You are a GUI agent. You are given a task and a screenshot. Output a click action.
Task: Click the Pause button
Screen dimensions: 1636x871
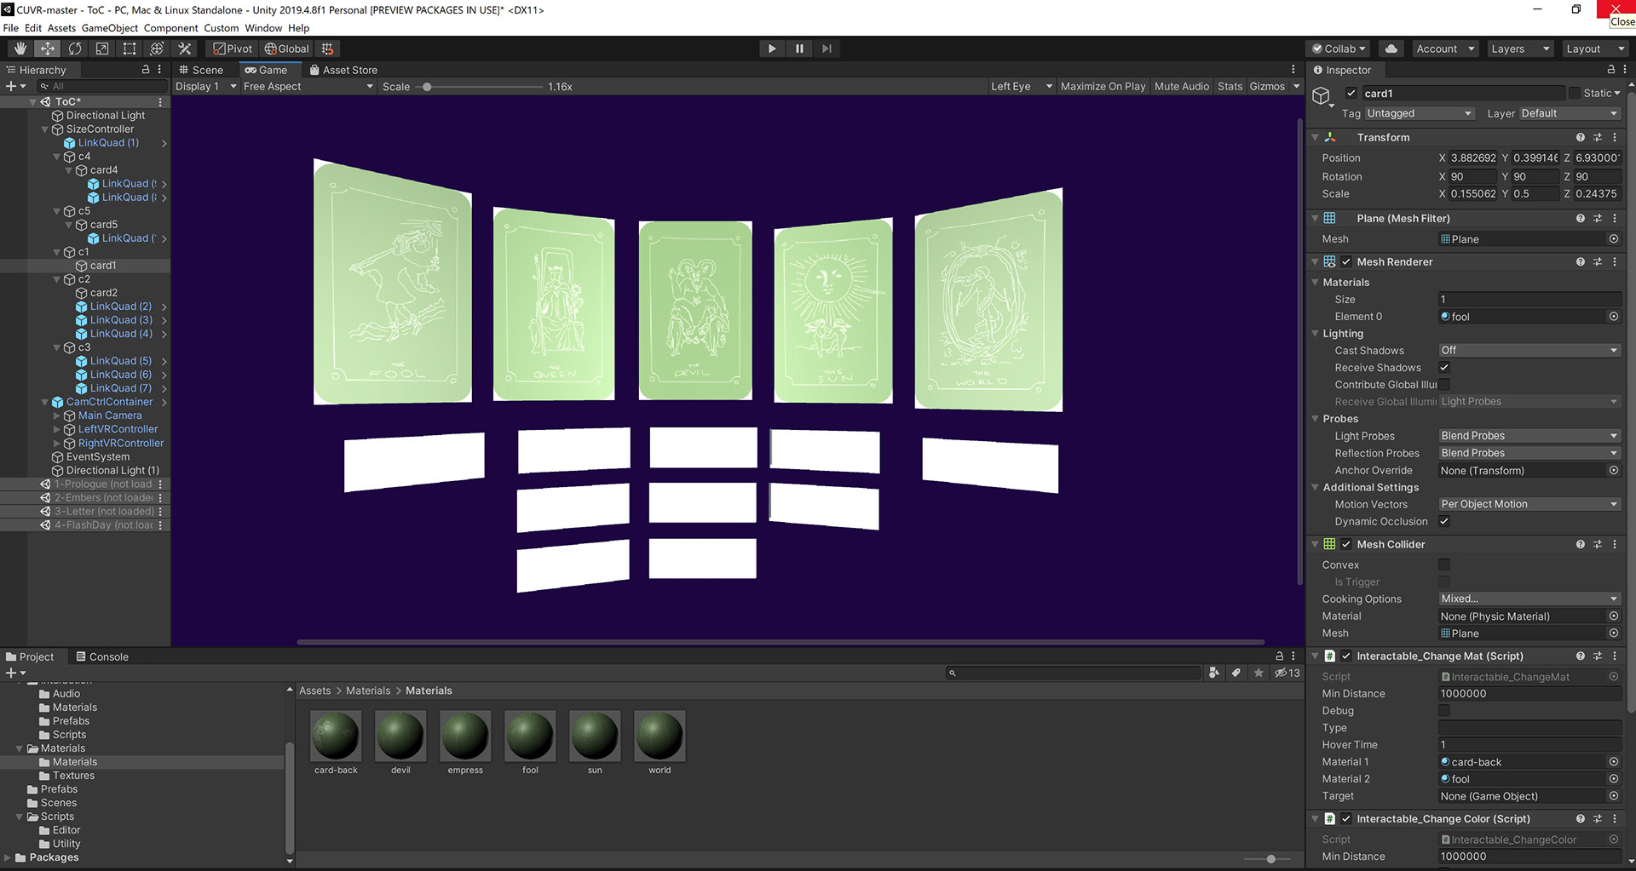click(x=799, y=49)
